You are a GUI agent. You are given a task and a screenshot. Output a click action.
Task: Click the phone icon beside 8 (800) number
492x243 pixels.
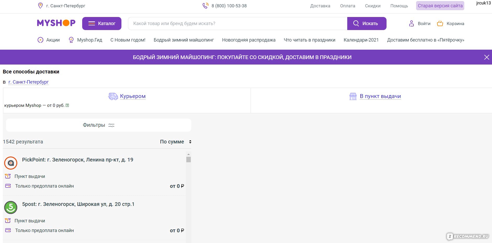click(205, 6)
